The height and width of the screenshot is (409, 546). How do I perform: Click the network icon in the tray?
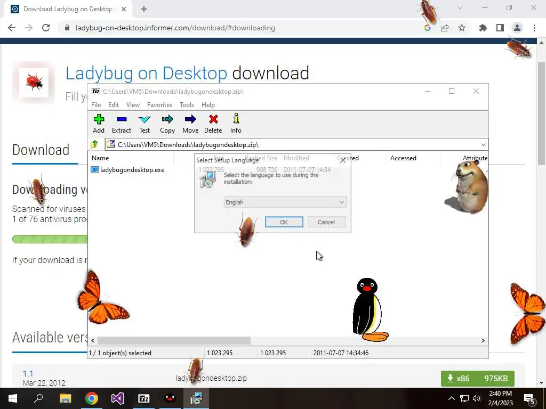[x=464, y=398]
